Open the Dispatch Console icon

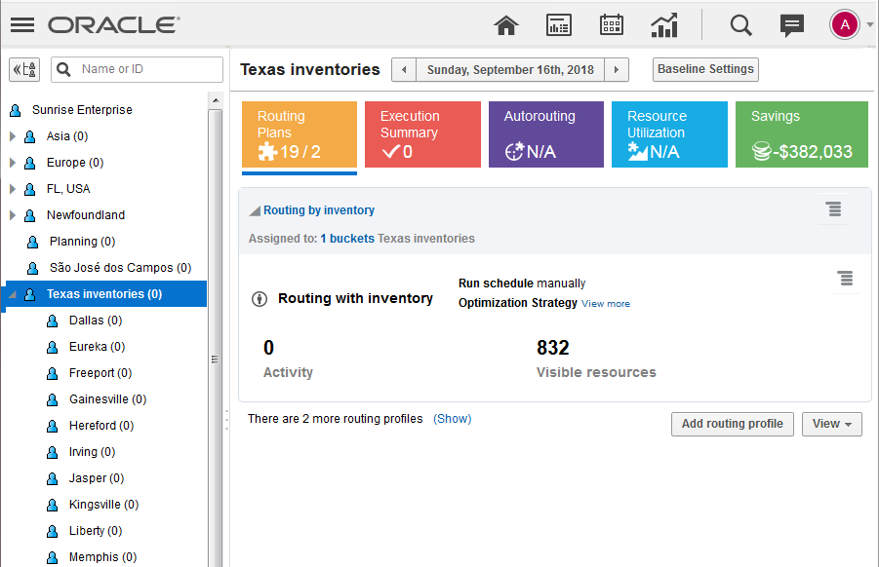[558, 25]
